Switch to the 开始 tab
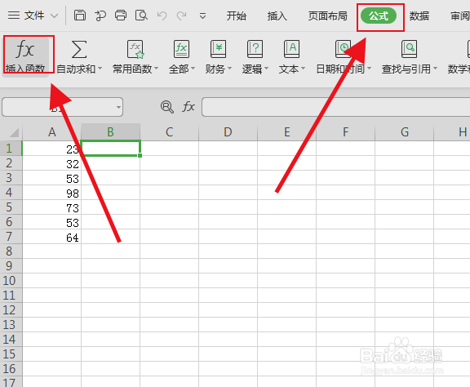470x387 pixels. 236,16
